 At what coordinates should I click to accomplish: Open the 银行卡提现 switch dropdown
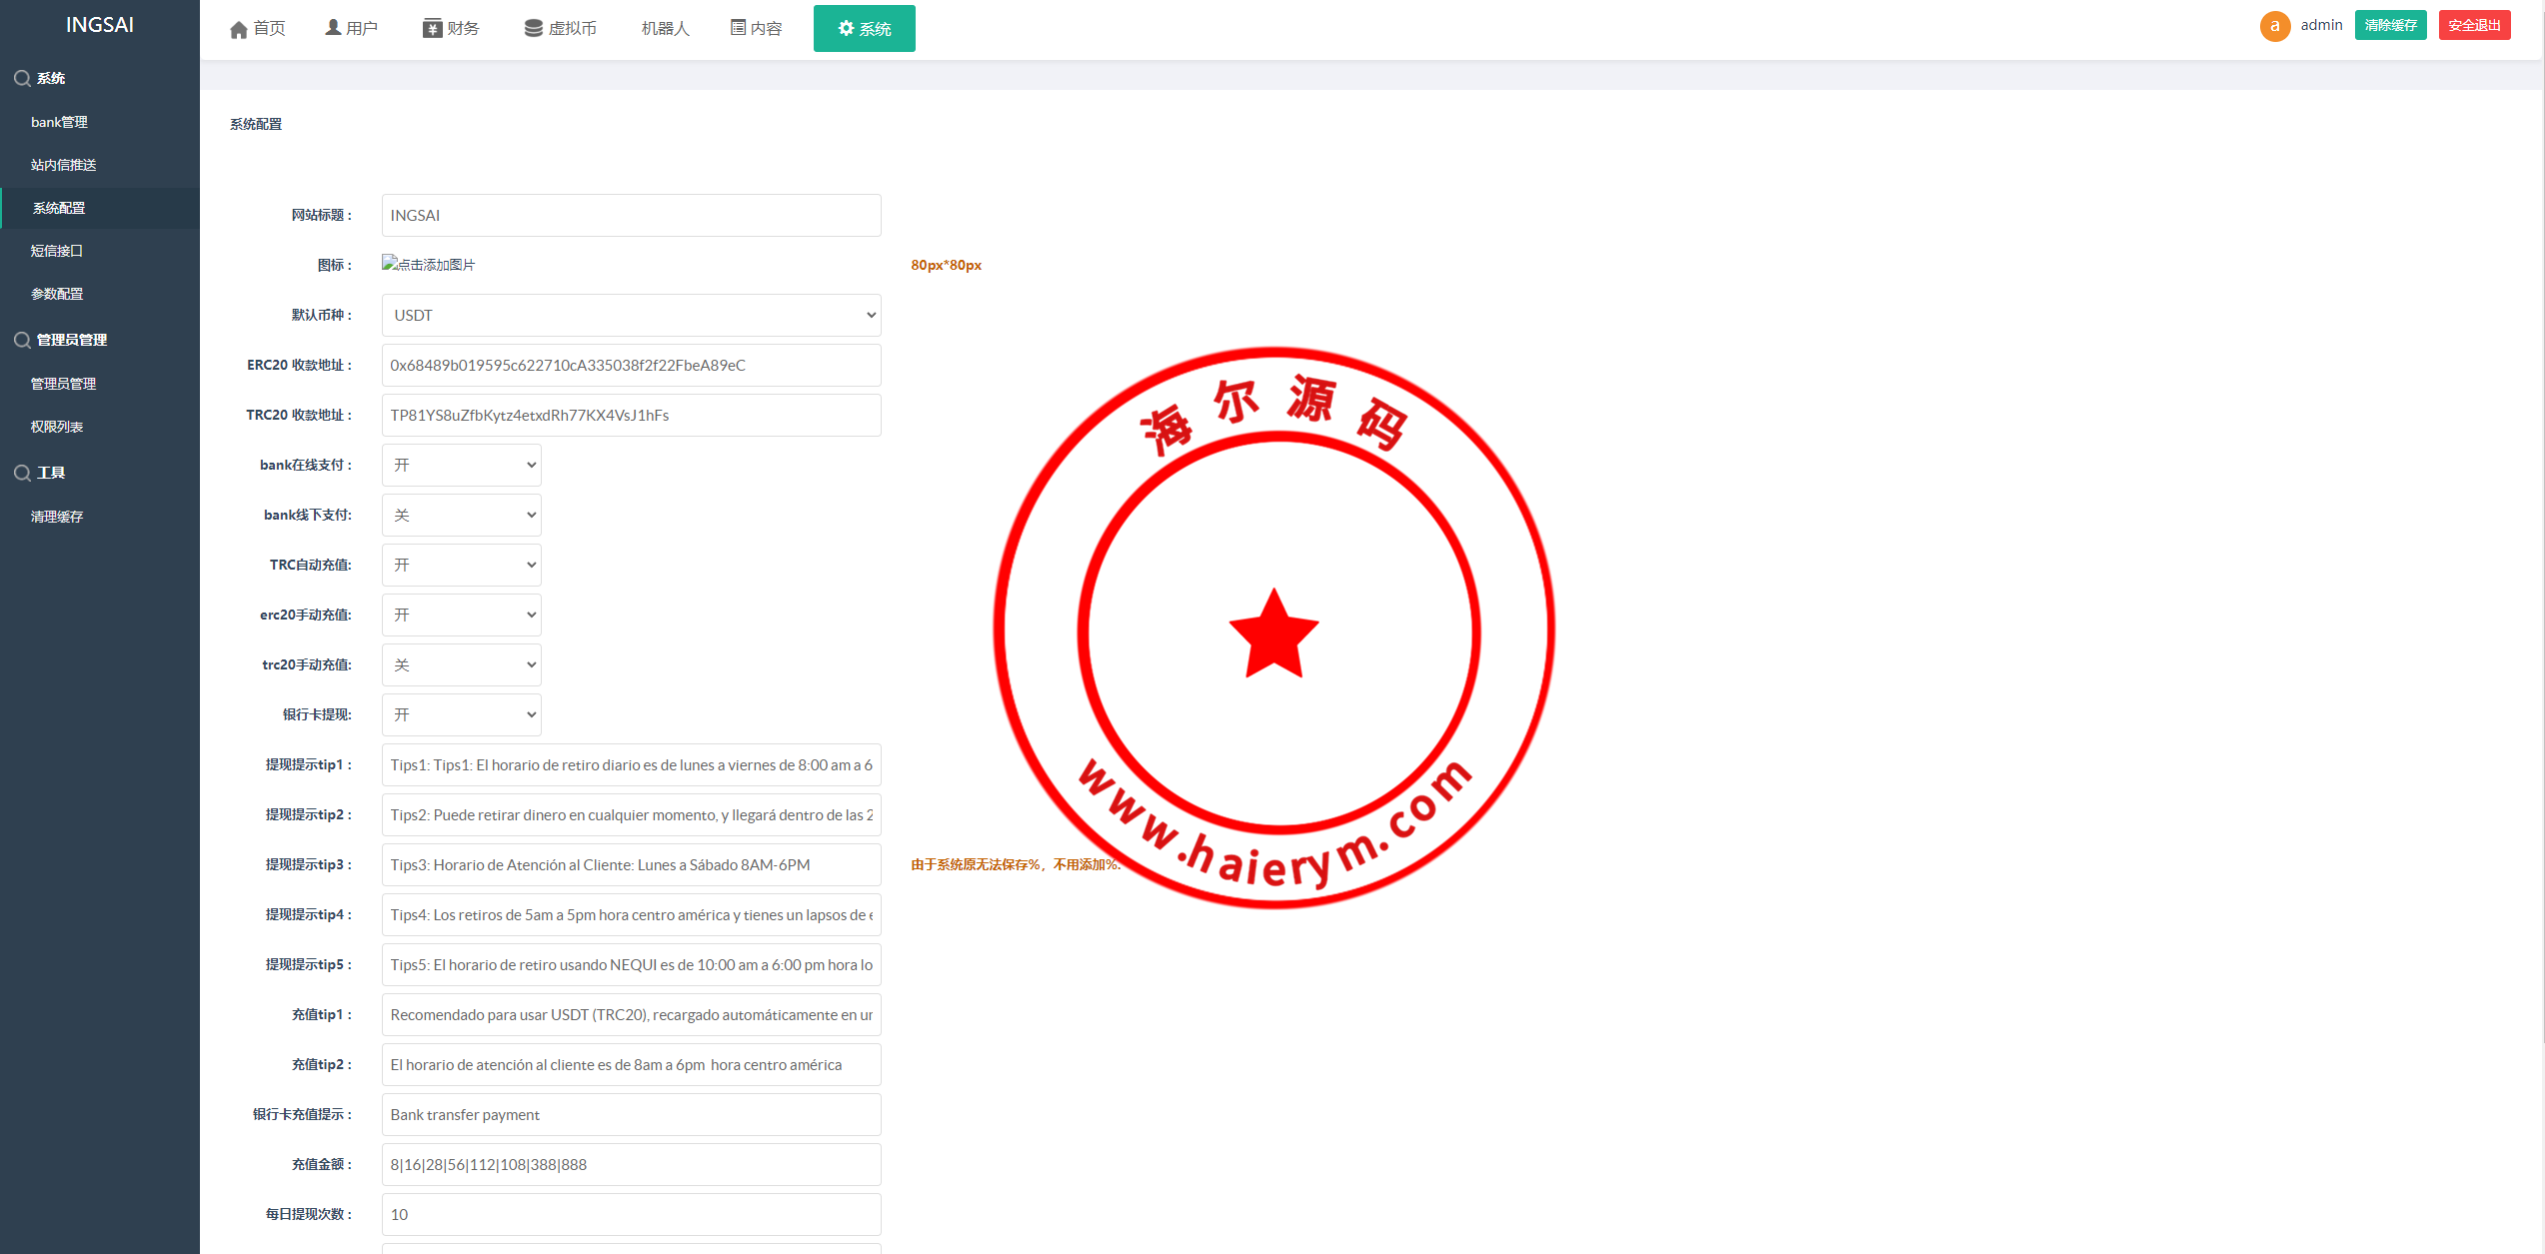point(461,715)
